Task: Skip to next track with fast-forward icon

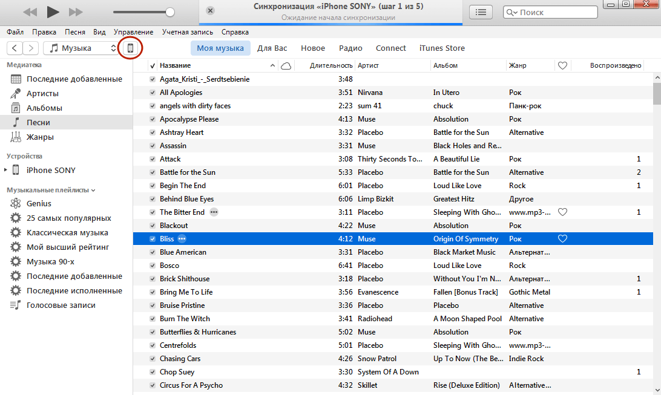Action: pyautogui.click(x=76, y=12)
